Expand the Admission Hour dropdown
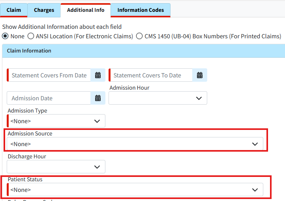The width and height of the screenshot is (285, 201). [157, 98]
